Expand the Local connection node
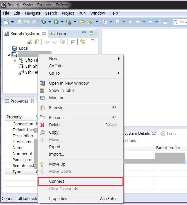This screenshot has width=187, height=205. coord(9,49)
